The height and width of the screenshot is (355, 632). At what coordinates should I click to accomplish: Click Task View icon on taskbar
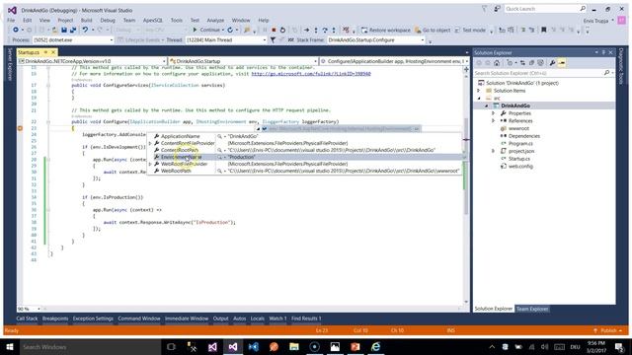pyautogui.click(x=171, y=346)
